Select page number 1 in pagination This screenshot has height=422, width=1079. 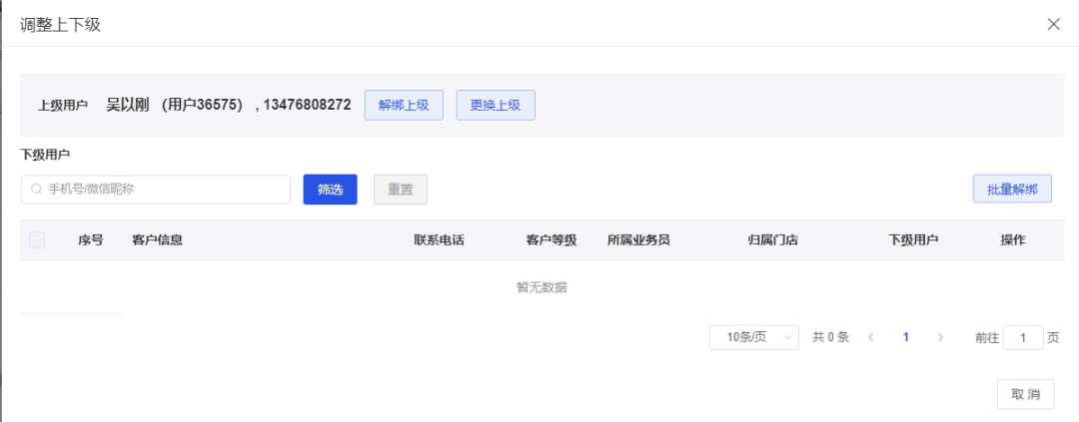click(905, 337)
